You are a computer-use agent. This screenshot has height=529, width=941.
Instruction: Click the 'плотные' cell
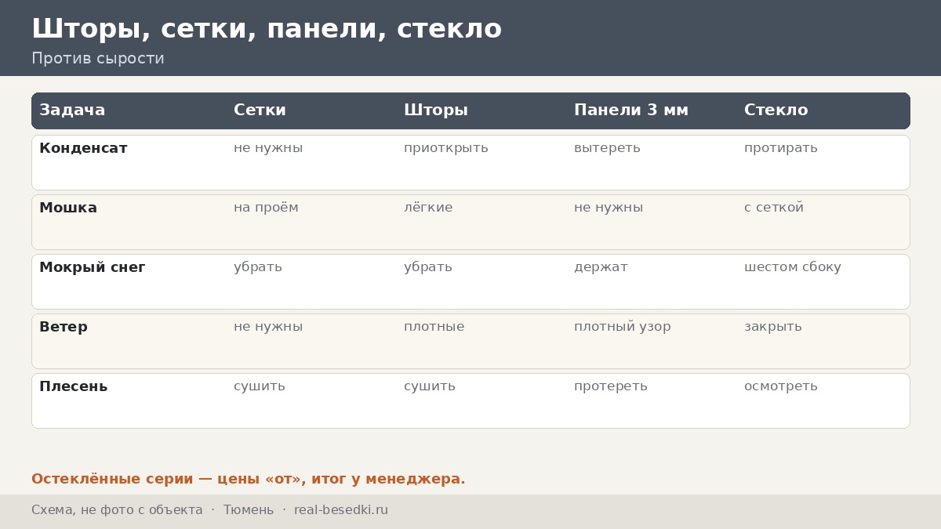tap(434, 327)
